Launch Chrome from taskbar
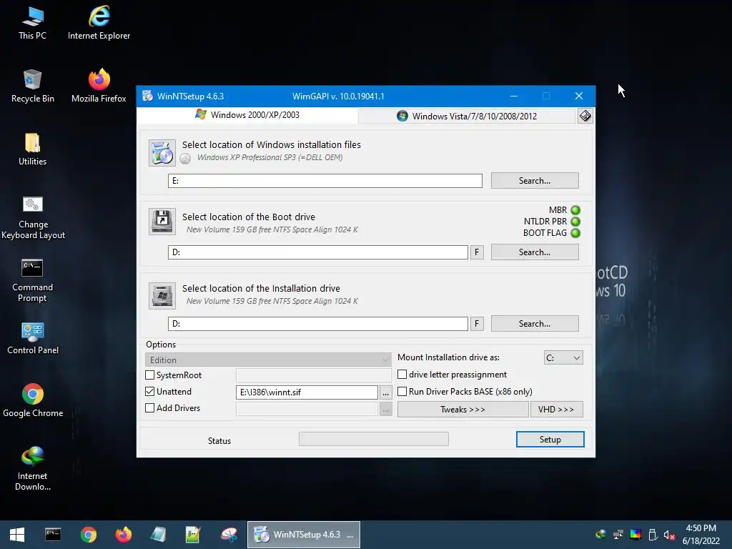This screenshot has height=549, width=732. click(x=88, y=535)
